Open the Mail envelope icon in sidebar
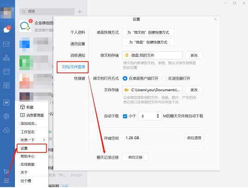The height and width of the screenshot is (188, 248). click(x=6, y=44)
